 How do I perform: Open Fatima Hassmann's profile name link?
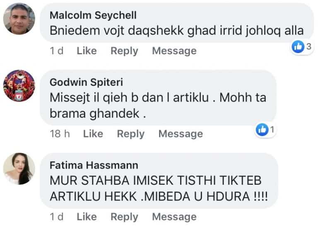(94, 165)
